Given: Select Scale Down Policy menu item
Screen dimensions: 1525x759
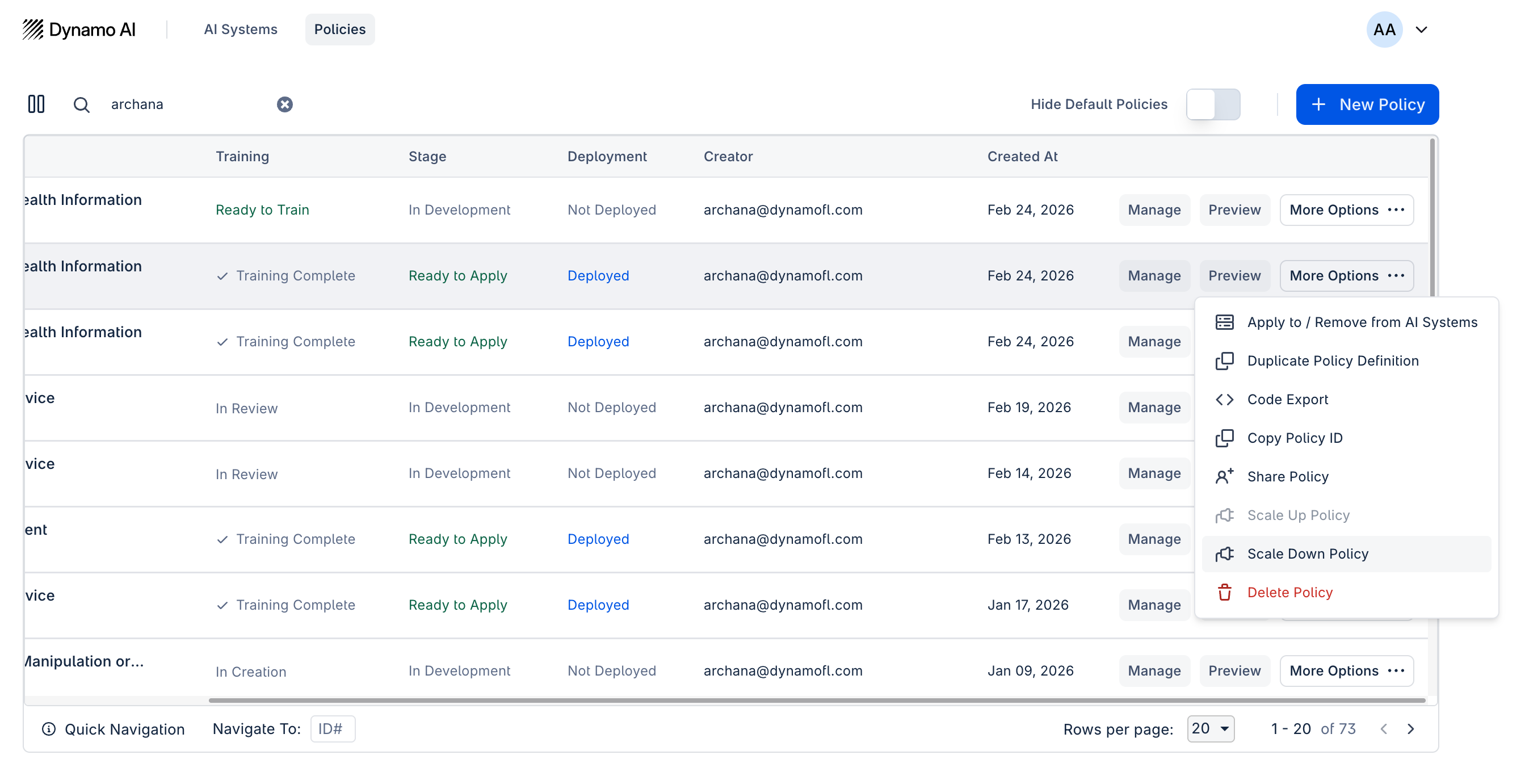Looking at the screenshot, I should pos(1307,553).
